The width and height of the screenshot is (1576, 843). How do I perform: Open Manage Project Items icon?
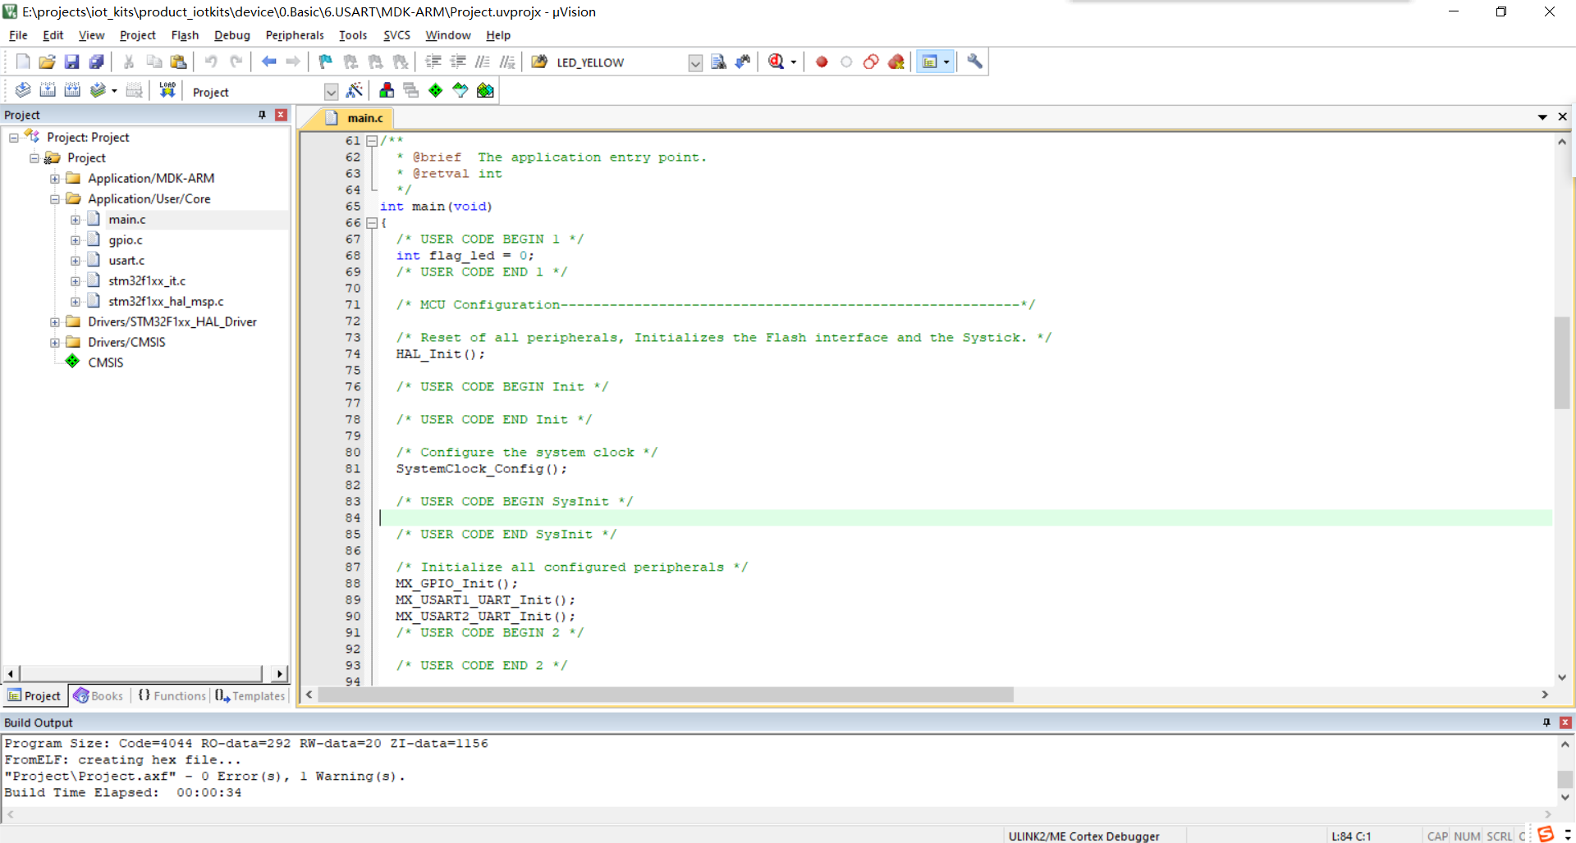point(387,90)
